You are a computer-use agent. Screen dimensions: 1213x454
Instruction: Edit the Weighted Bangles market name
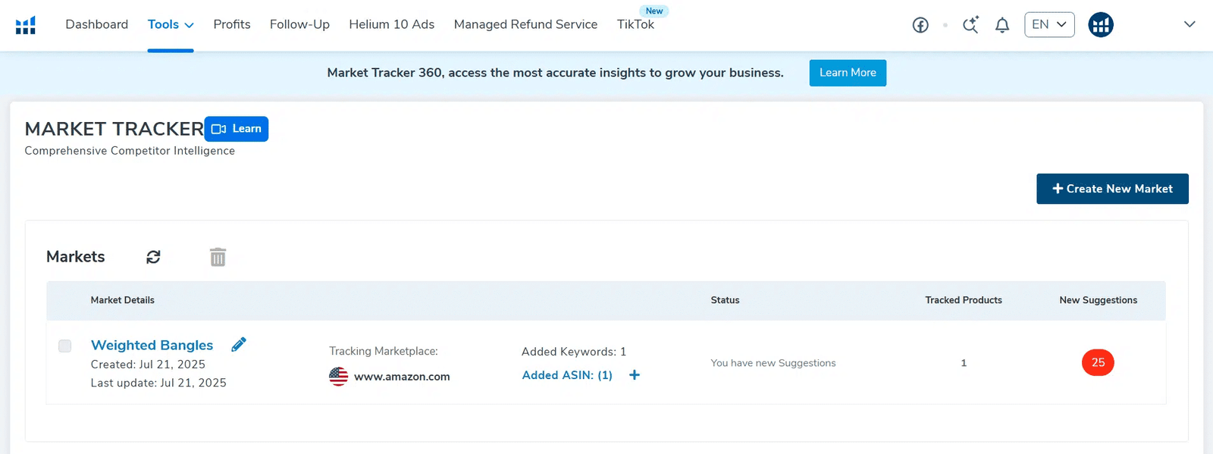pos(239,345)
